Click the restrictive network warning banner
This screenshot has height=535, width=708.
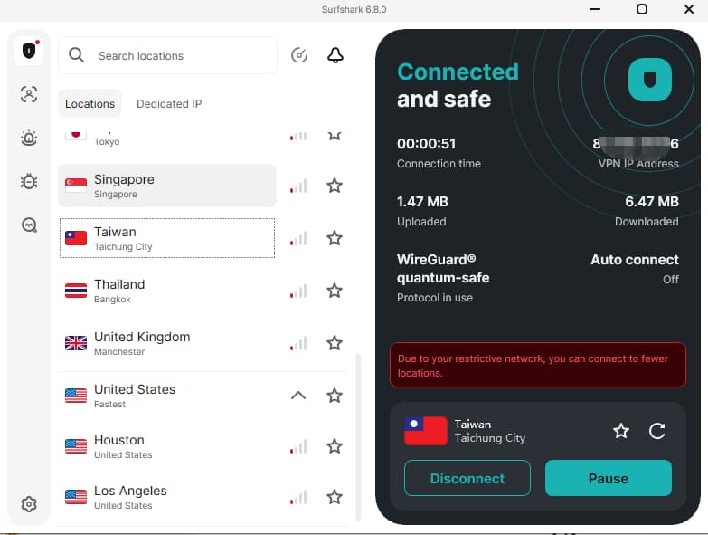tap(538, 365)
